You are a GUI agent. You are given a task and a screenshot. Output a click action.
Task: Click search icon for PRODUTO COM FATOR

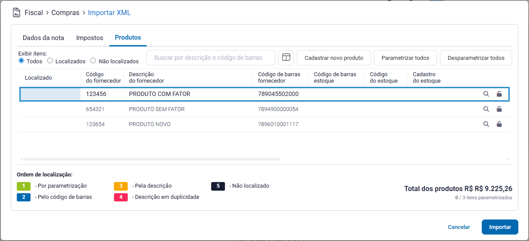[486, 94]
